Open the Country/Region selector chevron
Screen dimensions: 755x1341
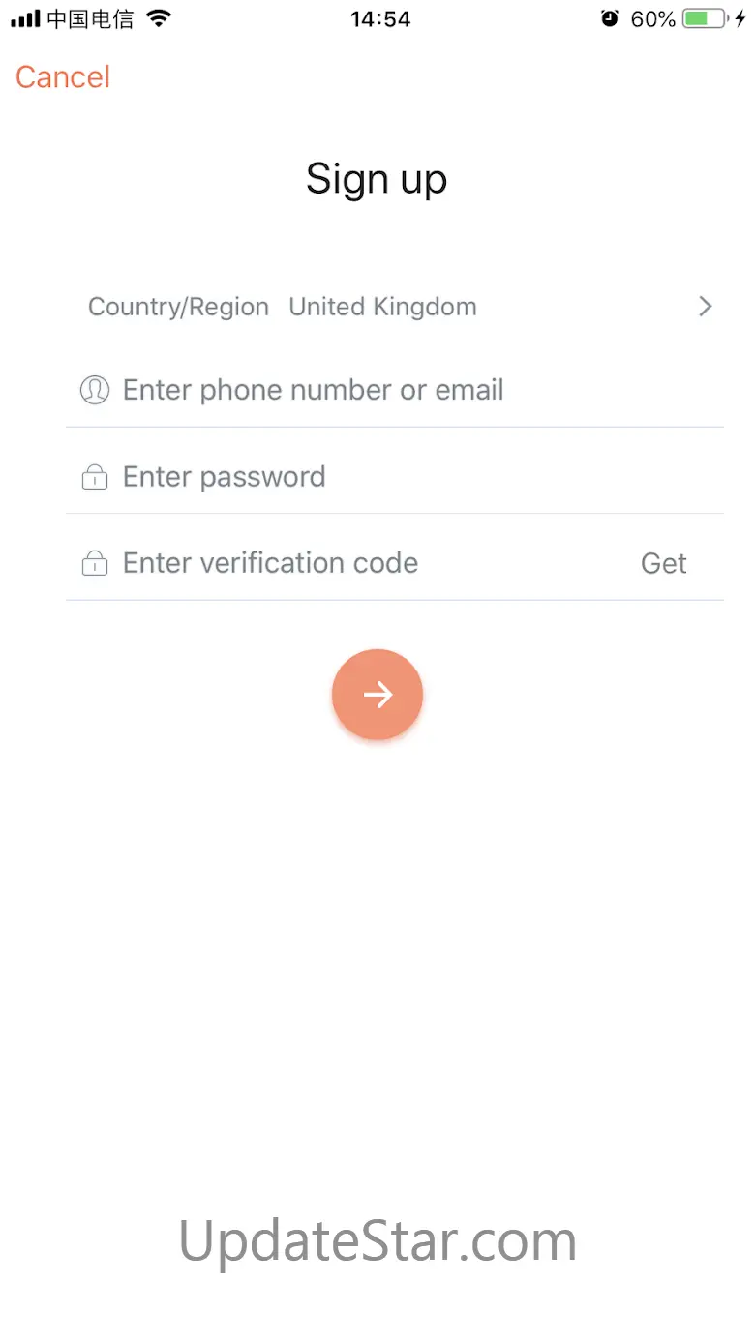point(706,307)
